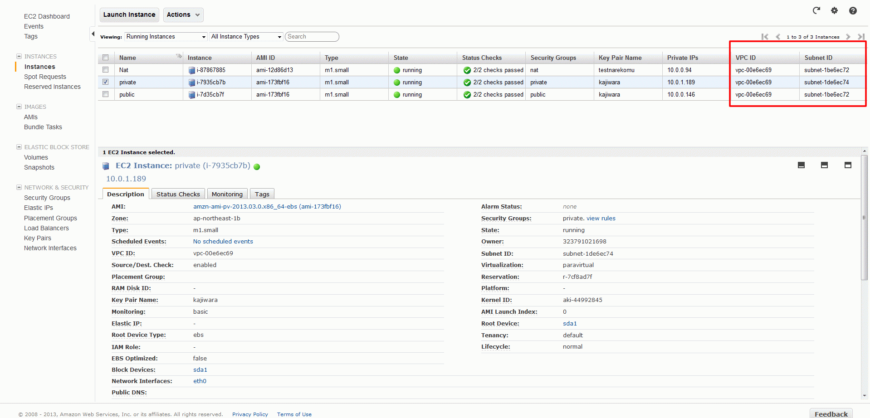This screenshot has height=418, width=870.
Task: Open the sda1 block device link
Action: [x=200, y=370]
